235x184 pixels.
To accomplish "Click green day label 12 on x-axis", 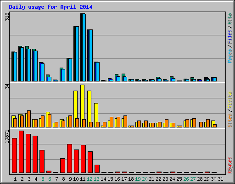I will point(90,179).
